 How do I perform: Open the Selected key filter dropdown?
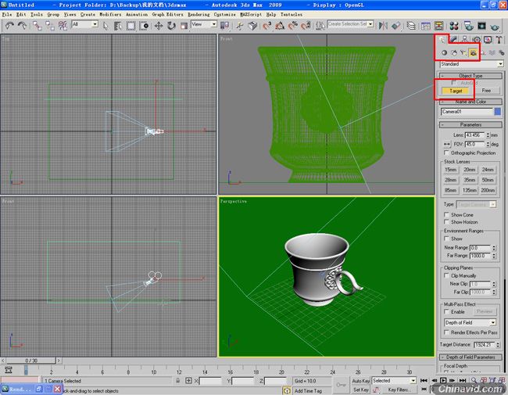point(394,380)
